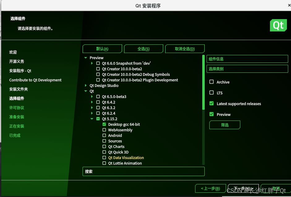291x197 pixels.
Task: Toggle the Qt 5.15.2 partial checkbox
Action: tap(98, 119)
